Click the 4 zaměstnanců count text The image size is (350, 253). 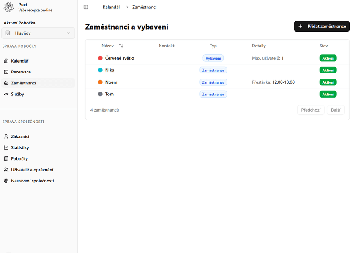tap(104, 110)
